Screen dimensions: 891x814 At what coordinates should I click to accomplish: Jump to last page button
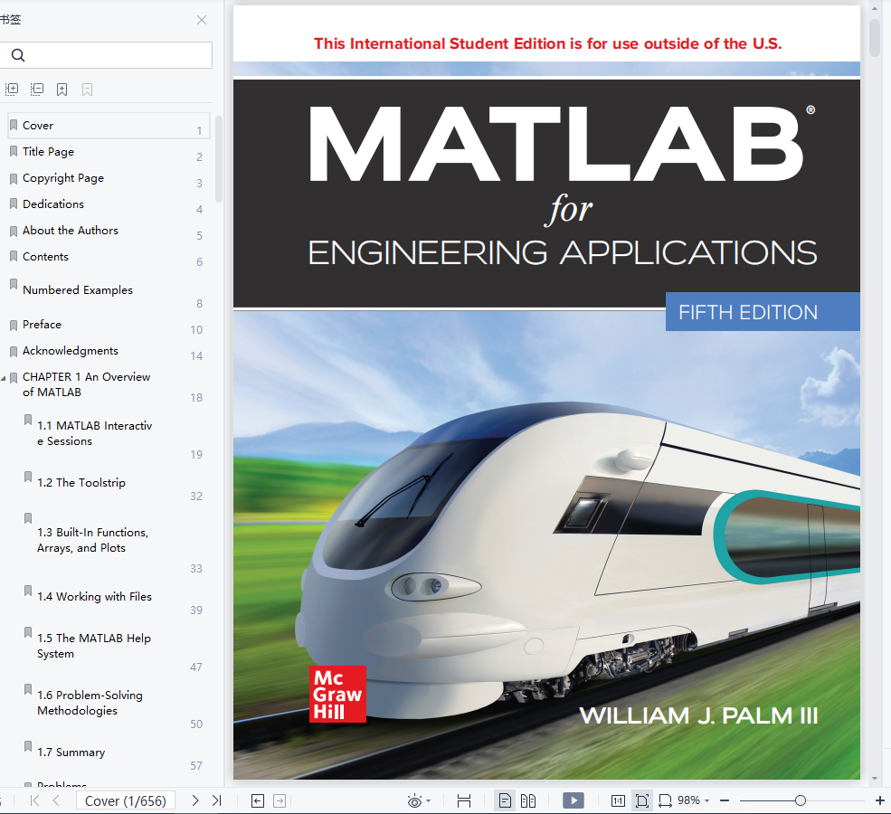[216, 800]
